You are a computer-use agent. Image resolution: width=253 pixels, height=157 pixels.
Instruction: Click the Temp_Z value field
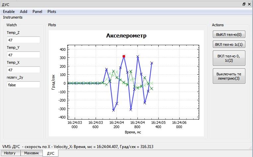pos(24,40)
